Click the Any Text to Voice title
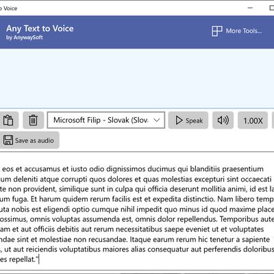Viewport: 274px width, 274px height. click(x=40, y=29)
